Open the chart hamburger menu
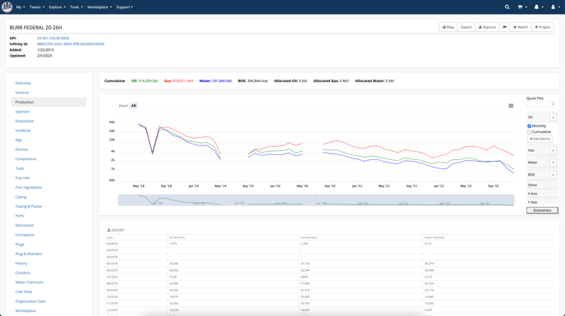565x316 pixels. point(511,106)
